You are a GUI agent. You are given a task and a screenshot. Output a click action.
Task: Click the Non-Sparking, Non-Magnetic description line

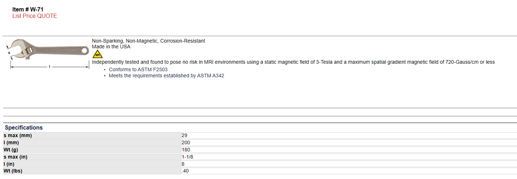click(149, 41)
